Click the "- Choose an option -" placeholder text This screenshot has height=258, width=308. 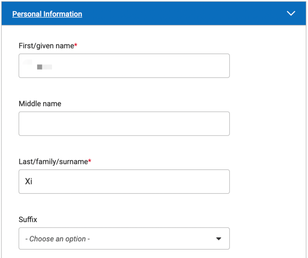click(57, 239)
